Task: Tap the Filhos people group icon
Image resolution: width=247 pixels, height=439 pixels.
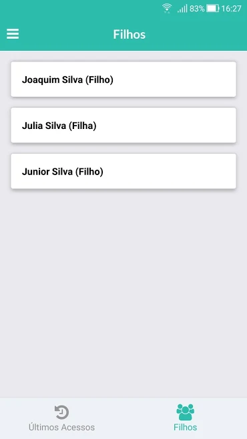Action: 185,412
